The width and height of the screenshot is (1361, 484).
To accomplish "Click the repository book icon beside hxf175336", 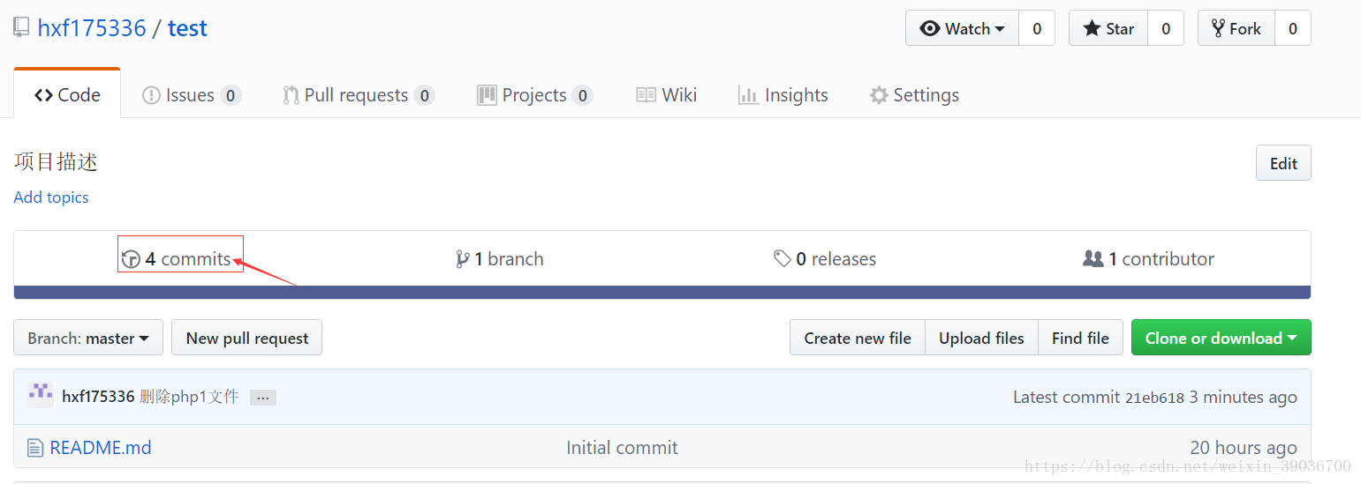I will coord(21,28).
